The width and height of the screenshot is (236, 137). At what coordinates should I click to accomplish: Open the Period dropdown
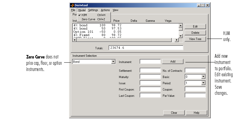click(x=203, y=83)
